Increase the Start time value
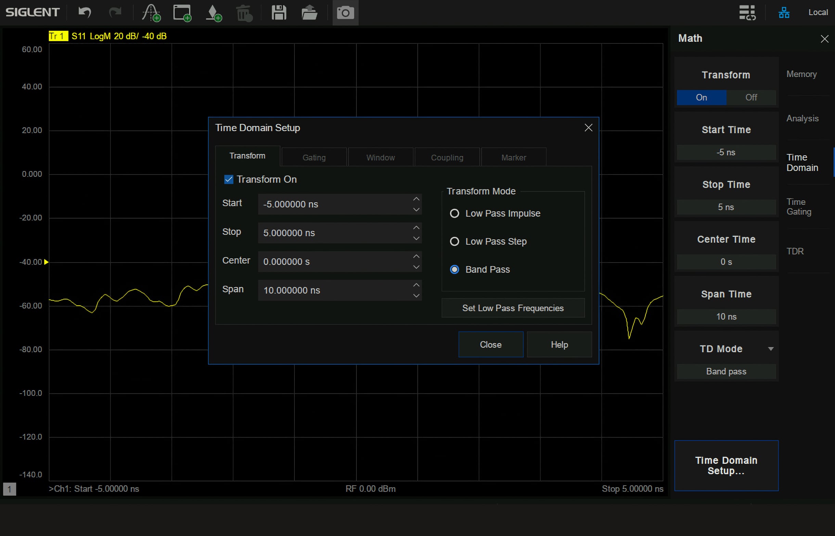The image size is (835, 536). click(416, 199)
